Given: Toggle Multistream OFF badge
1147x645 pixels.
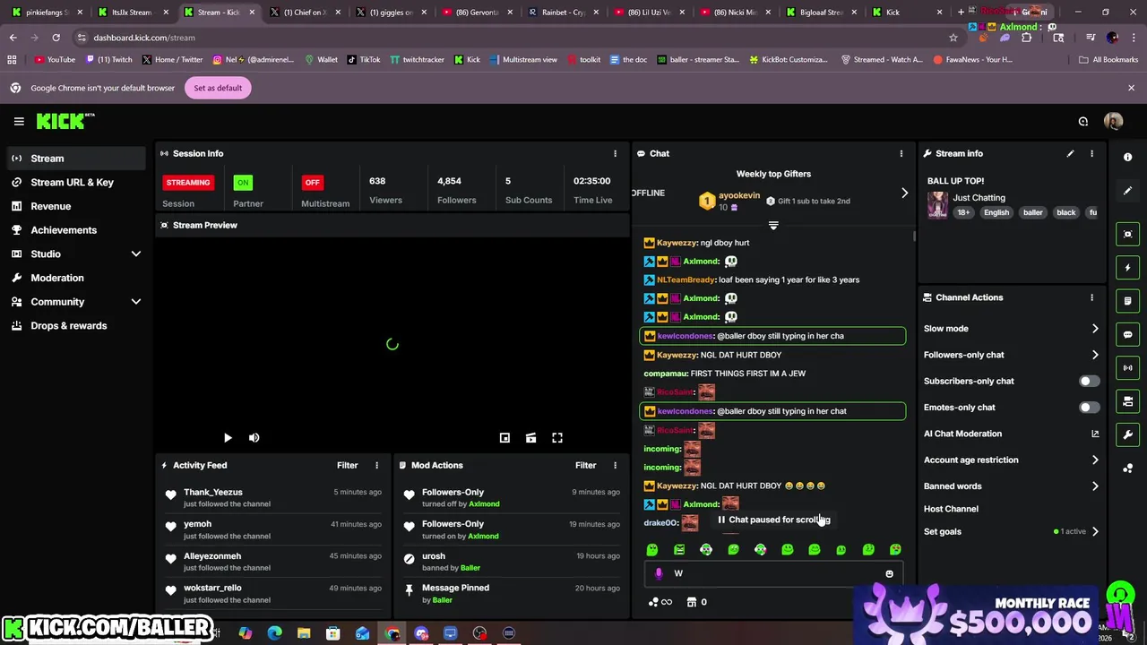Looking at the screenshot, I should pyautogui.click(x=312, y=182).
